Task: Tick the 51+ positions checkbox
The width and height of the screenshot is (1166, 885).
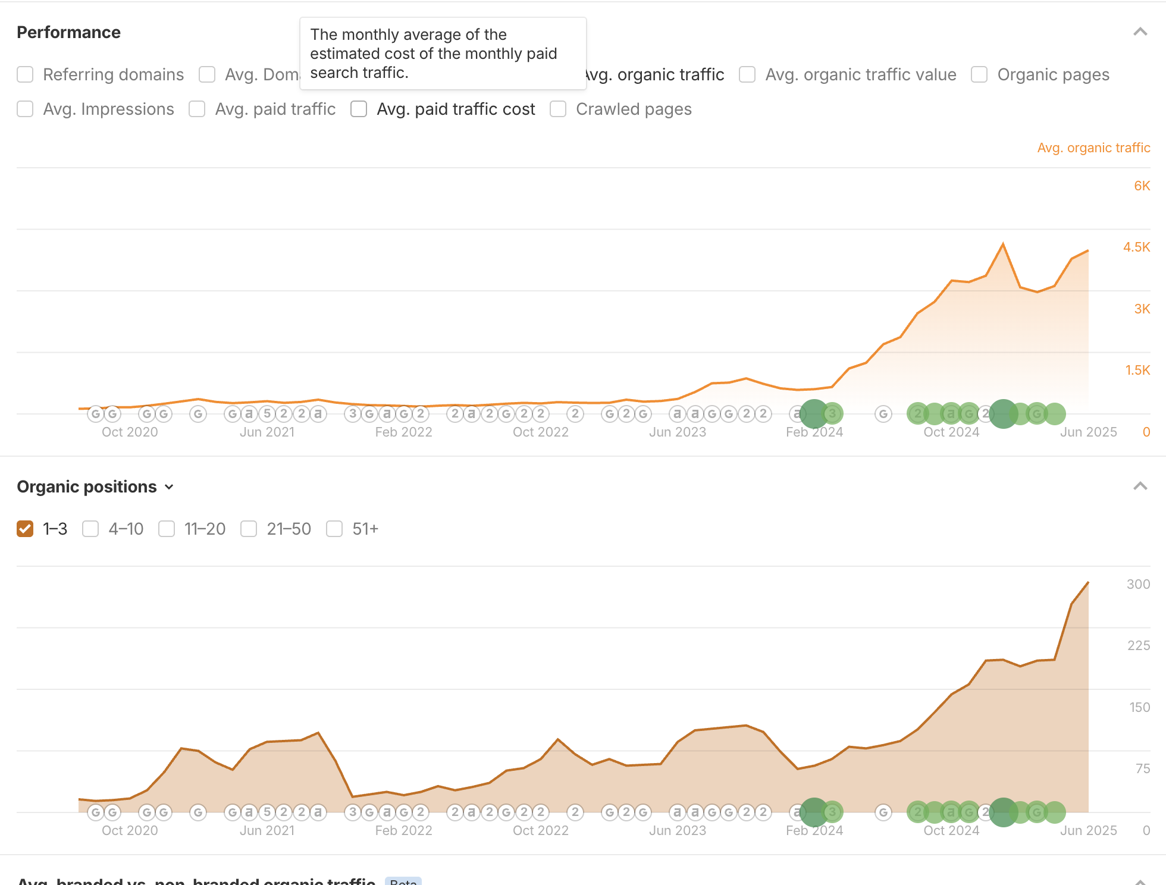Action: (334, 529)
